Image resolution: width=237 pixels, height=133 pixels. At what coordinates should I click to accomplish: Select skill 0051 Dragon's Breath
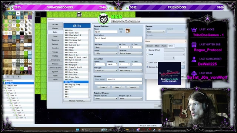(x=76, y=67)
